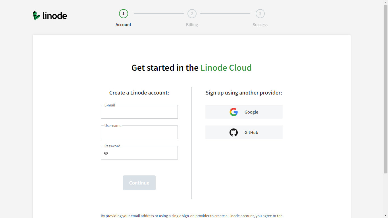Click the Linode logo icon
The image size is (388, 218).
coord(36,16)
